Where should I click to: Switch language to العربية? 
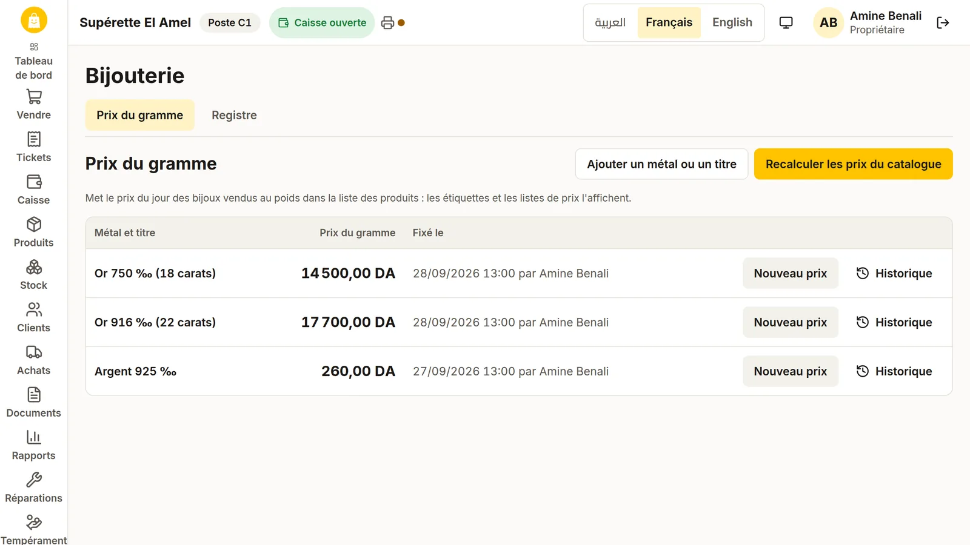click(x=610, y=22)
